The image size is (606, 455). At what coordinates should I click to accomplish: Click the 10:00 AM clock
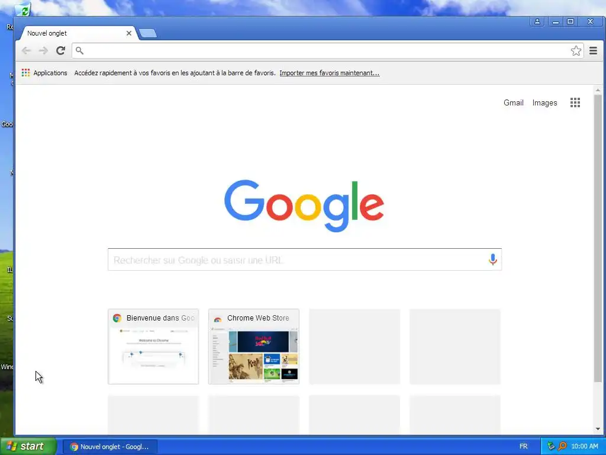click(584, 447)
